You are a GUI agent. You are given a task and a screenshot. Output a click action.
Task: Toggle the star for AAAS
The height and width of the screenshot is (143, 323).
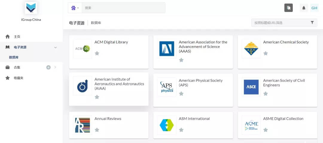[181, 60]
